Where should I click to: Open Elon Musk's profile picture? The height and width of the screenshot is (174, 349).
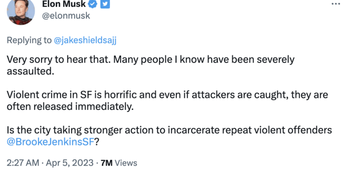[x=21, y=12]
